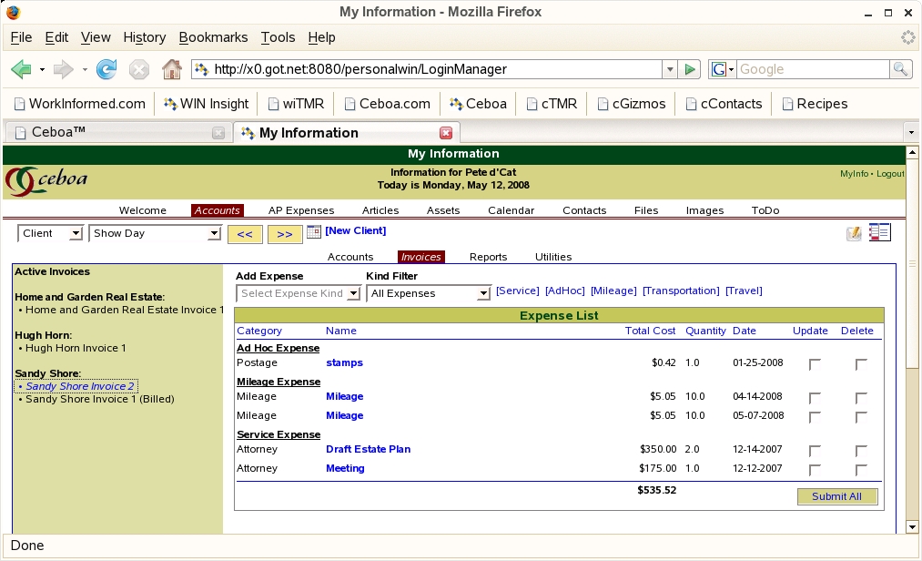
Task: Open the calendar picker icon next to >>
Action: click(x=314, y=232)
